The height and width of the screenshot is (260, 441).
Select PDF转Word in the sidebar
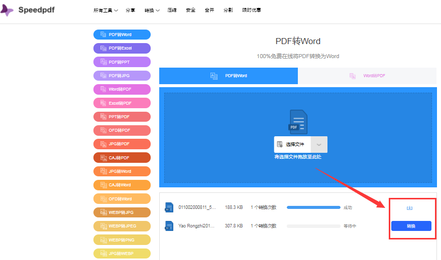[122, 35]
